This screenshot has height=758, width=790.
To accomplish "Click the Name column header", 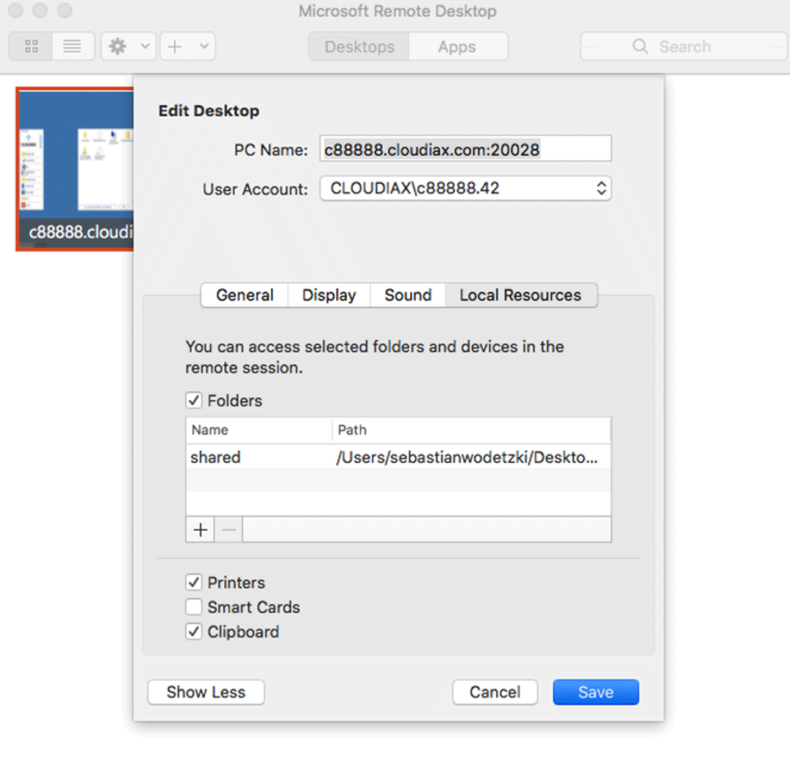I will click(x=259, y=430).
